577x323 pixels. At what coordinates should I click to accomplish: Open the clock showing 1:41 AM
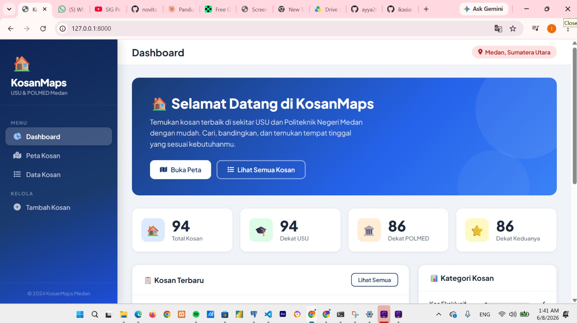point(548,314)
